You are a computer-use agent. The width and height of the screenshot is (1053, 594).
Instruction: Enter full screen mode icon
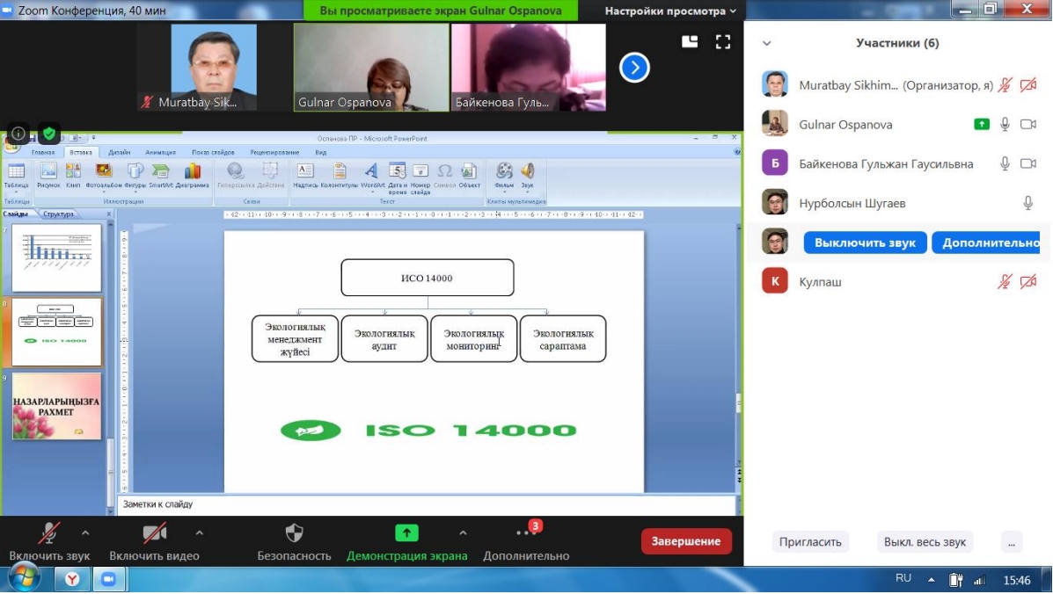tap(723, 42)
